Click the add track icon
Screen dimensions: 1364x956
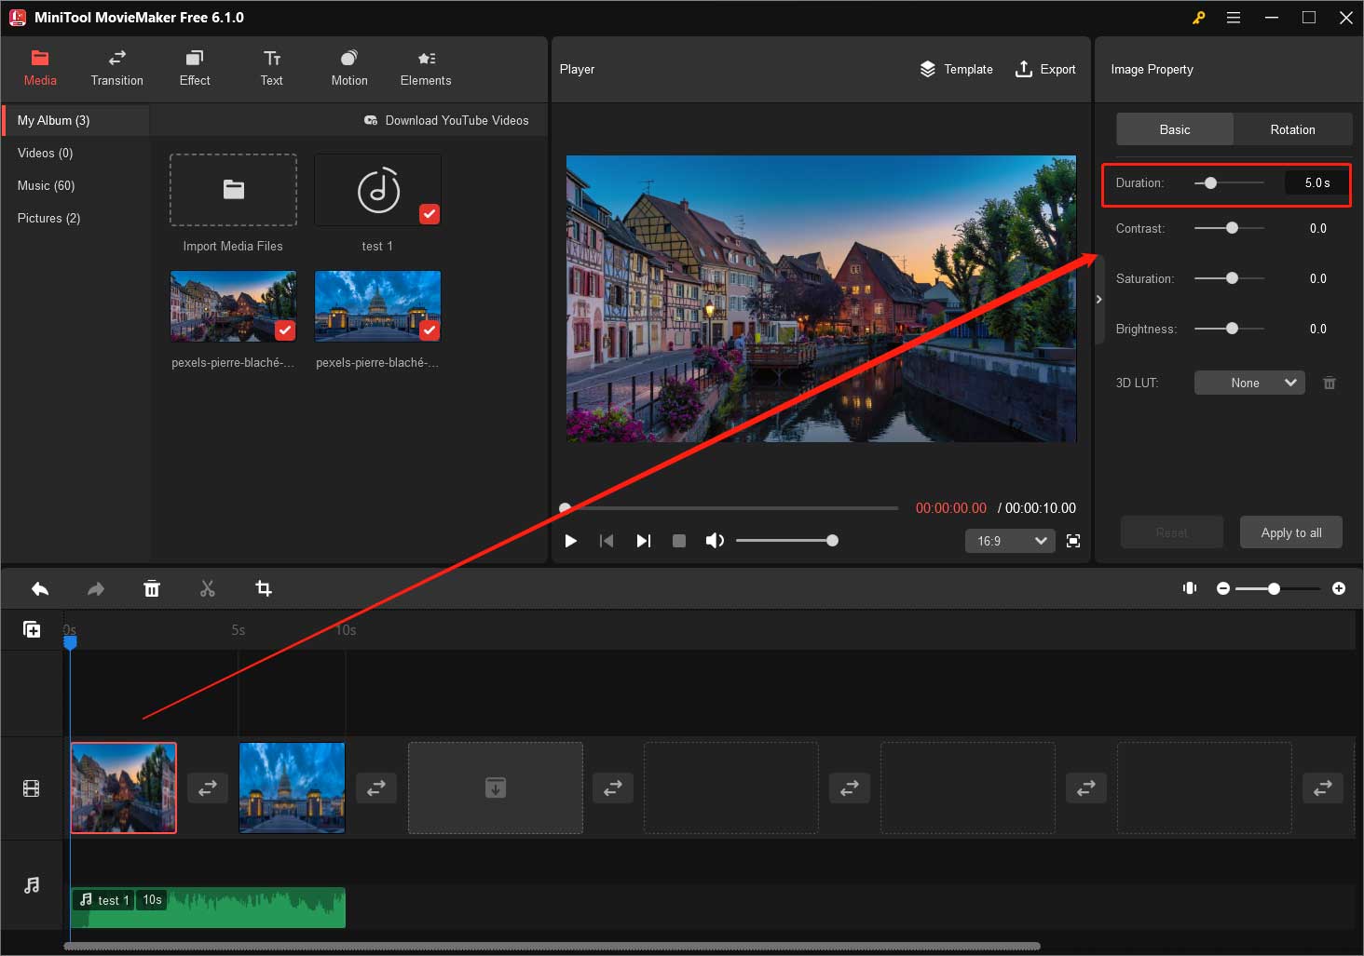[32, 629]
